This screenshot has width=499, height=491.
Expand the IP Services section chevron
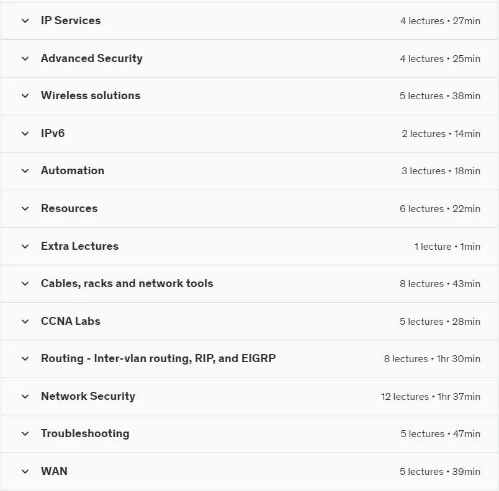[25, 21]
